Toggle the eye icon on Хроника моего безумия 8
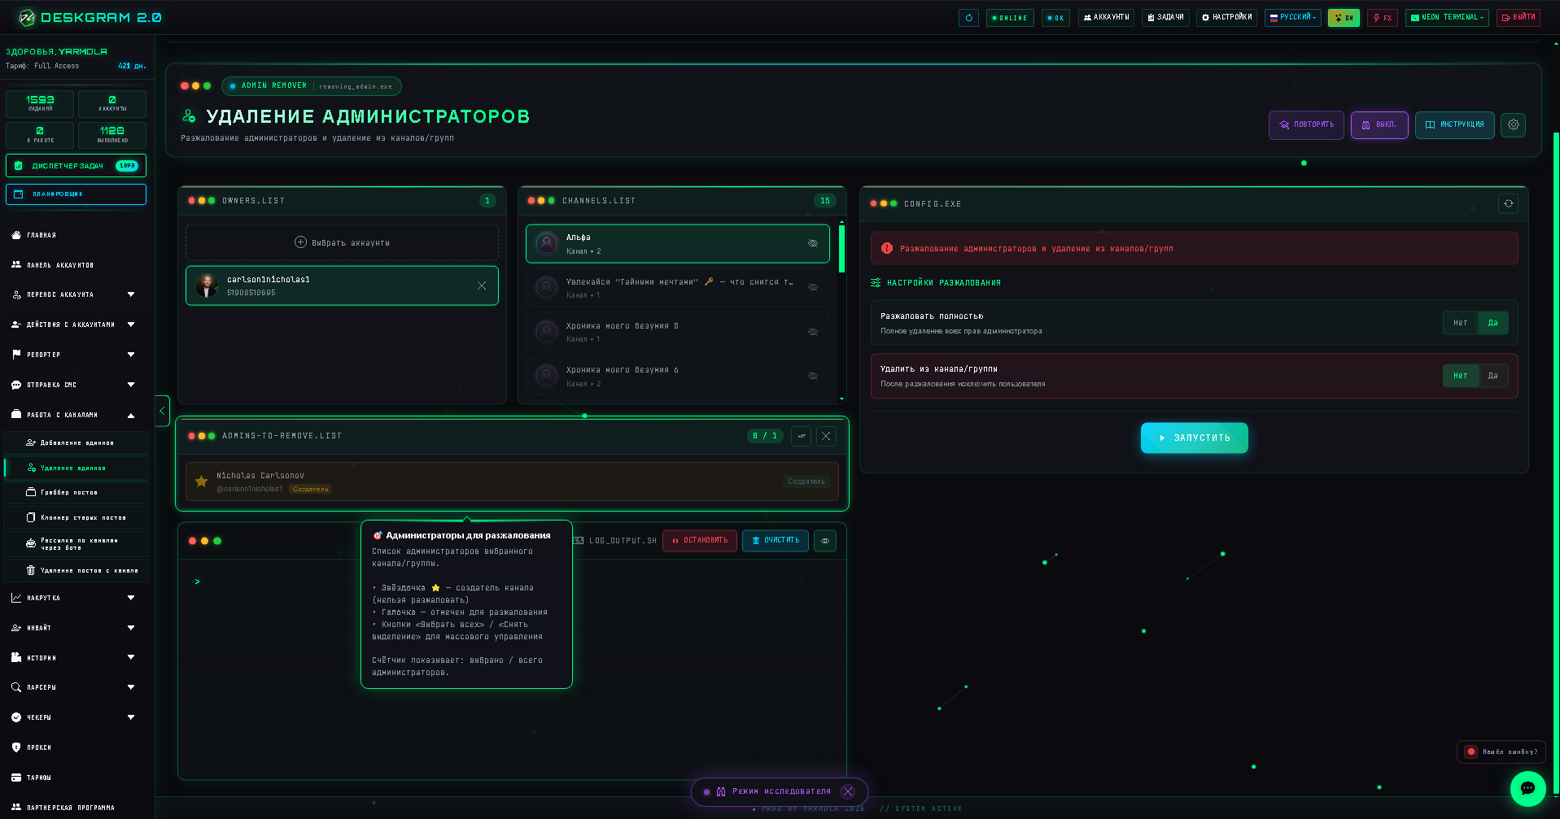This screenshot has height=819, width=1560. tap(813, 332)
